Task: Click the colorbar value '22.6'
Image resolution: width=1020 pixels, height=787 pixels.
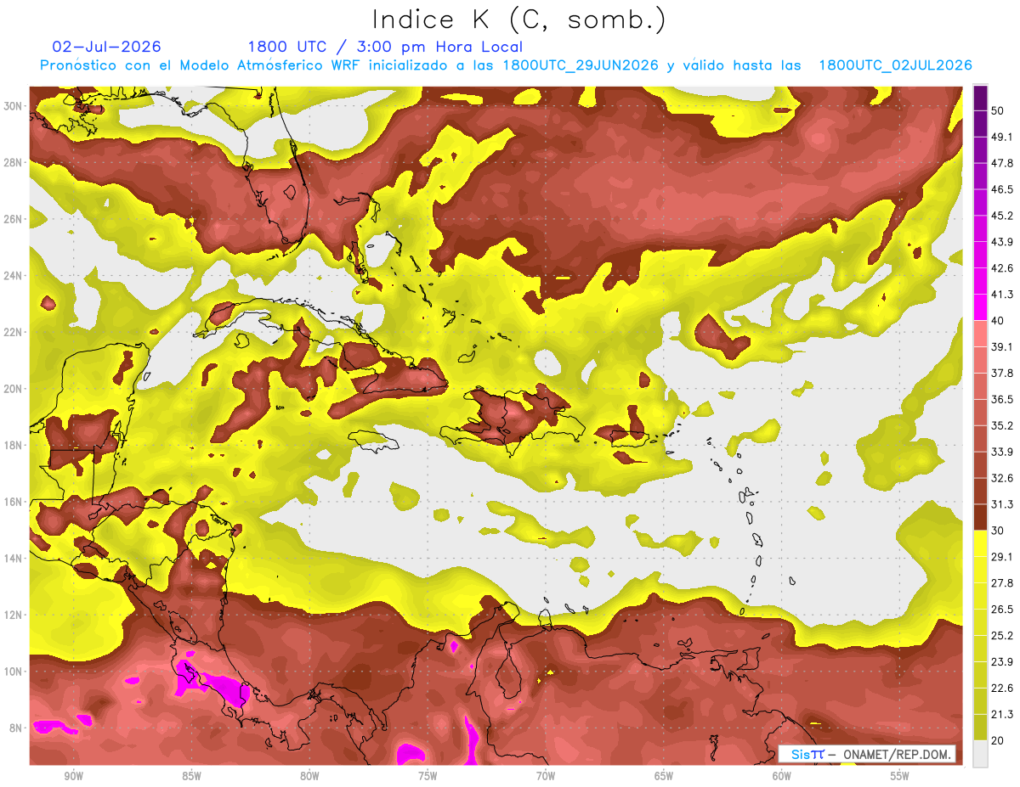Action: click(1002, 689)
